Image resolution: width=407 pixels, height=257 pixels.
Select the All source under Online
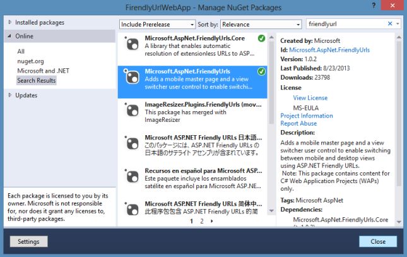pyautogui.click(x=21, y=51)
